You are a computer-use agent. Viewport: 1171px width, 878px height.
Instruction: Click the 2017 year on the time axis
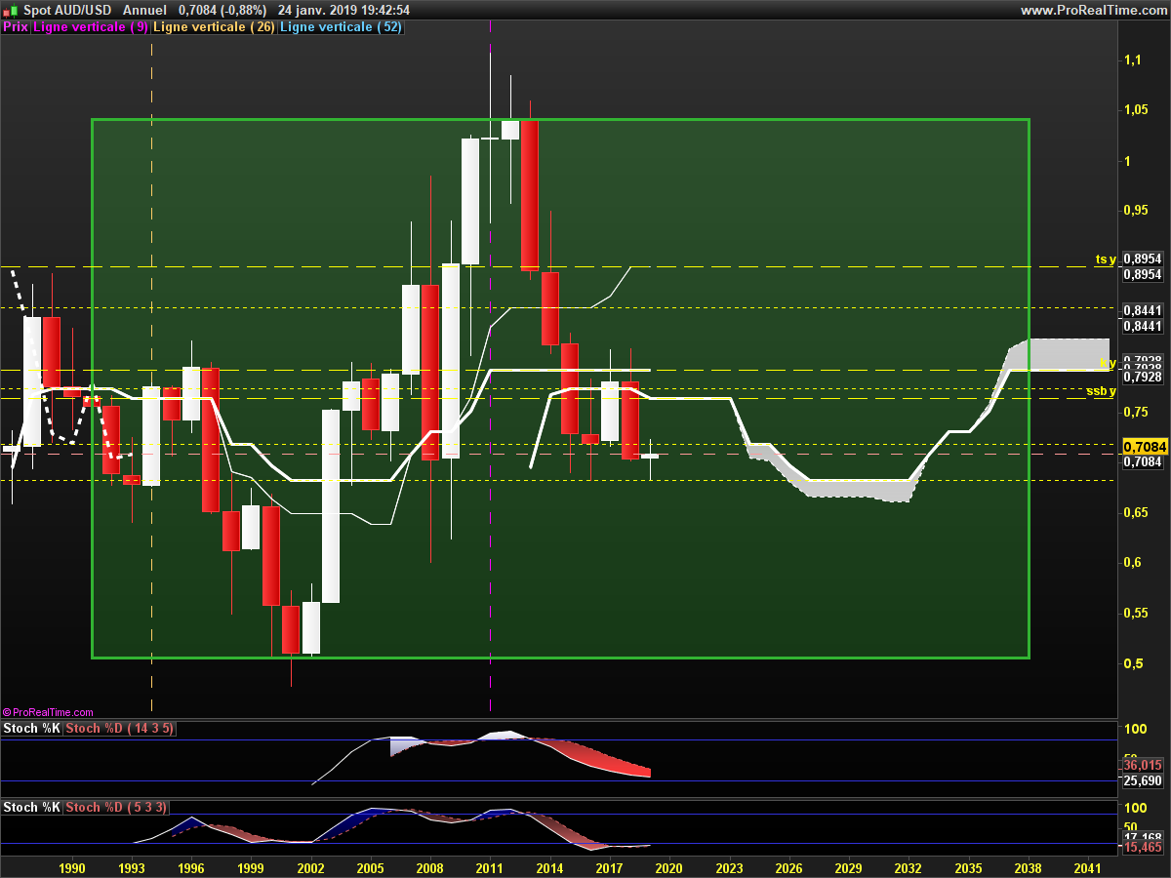coord(609,868)
